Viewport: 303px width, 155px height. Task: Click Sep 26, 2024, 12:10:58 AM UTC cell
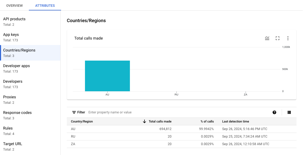246,144
